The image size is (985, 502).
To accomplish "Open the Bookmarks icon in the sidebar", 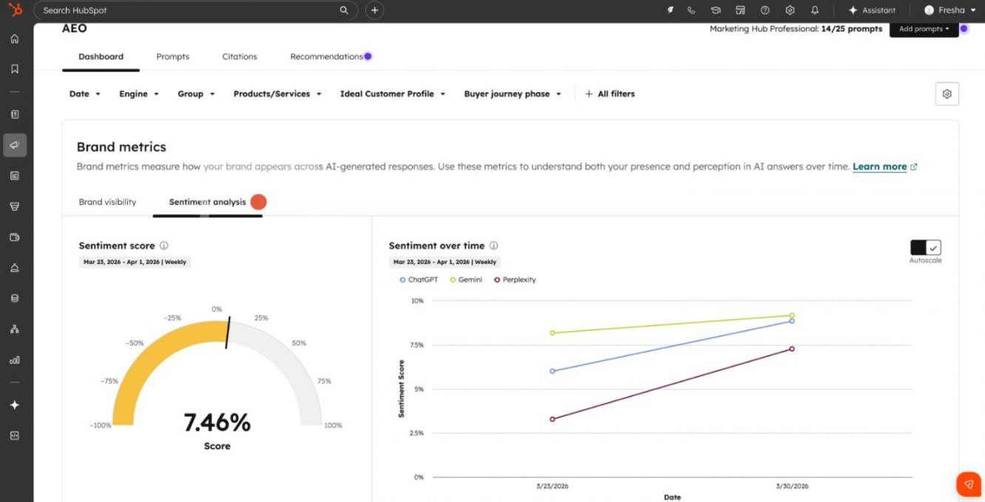I will pos(15,69).
